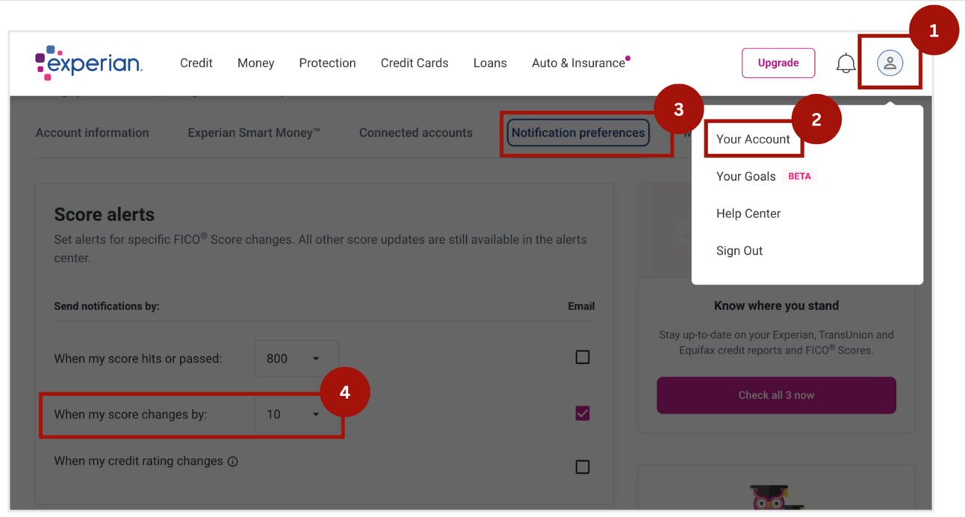Open the Protection menu
The height and width of the screenshot is (517, 965).
tap(327, 63)
